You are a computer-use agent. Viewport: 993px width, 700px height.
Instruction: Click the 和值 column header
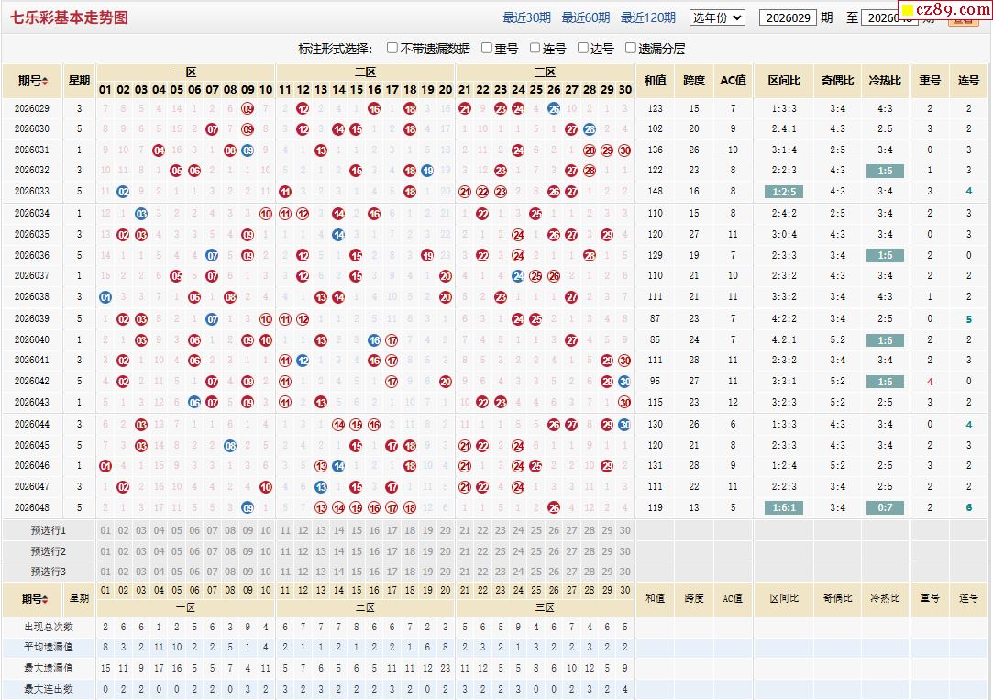[x=655, y=81]
